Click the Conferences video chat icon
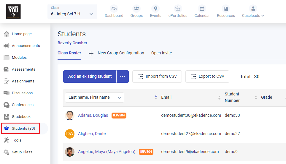The width and height of the screenshot is (286, 164). [7, 105]
